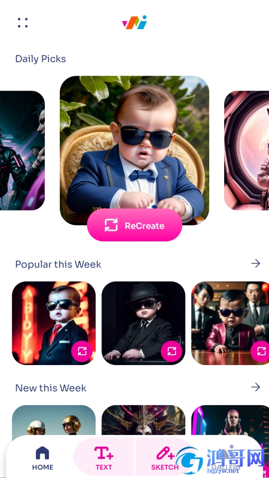Select the cyberpunk dancers daily pick

22,151
